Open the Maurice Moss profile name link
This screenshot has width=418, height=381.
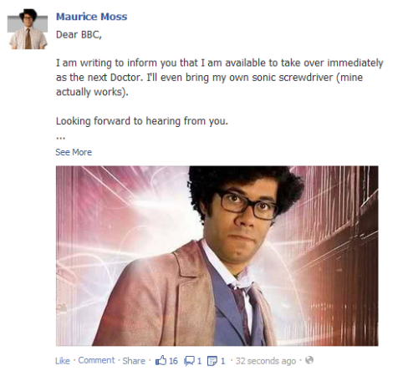91,17
